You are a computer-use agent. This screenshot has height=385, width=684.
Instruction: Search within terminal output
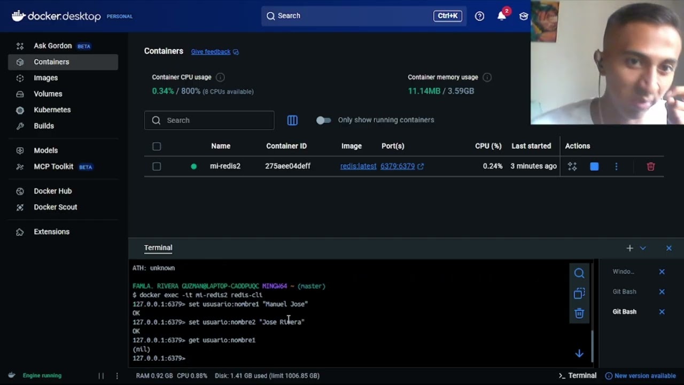[579, 273]
